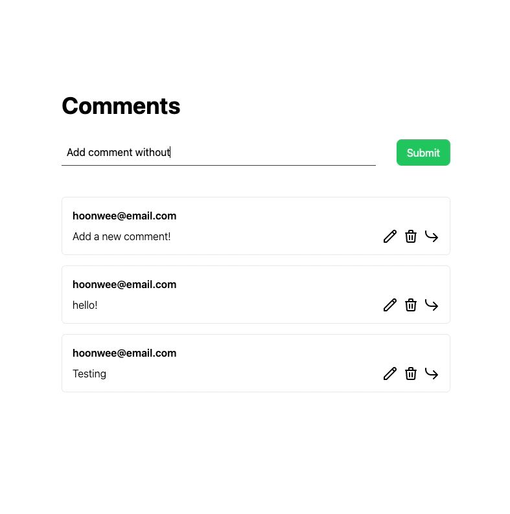The image size is (510, 514).
Task: Click the 'hello!' comment text
Action: pyautogui.click(x=85, y=305)
